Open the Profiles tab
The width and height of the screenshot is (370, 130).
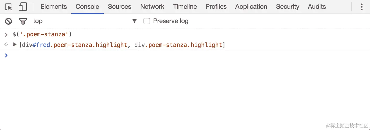216,7
